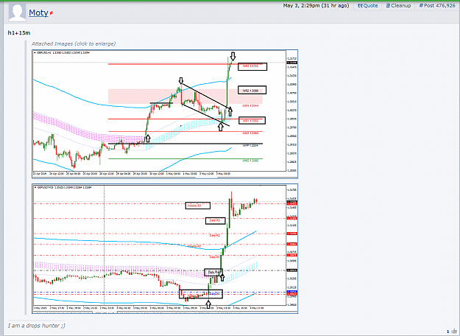The height and width of the screenshot is (336, 460).
Task: Enlarge the GBPUSD M15 chart image
Action: (x=165, y=249)
